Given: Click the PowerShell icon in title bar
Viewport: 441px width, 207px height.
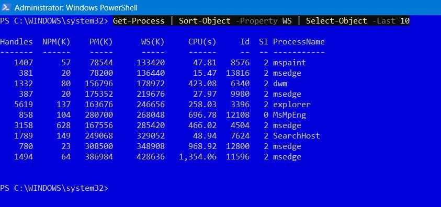Looking at the screenshot, I should (6, 7).
